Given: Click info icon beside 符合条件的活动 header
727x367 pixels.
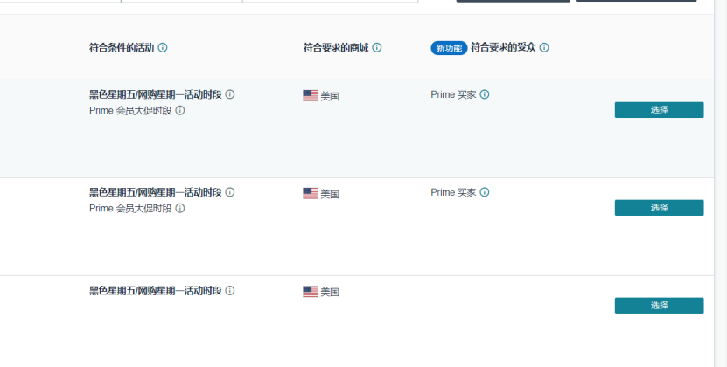Looking at the screenshot, I should click(x=162, y=48).
